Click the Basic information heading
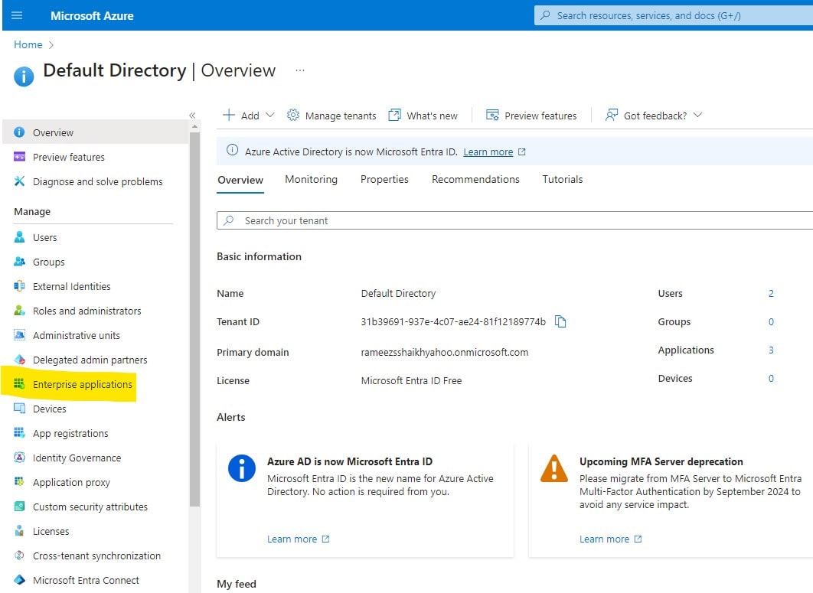813x593 pixels. (259, 256)
